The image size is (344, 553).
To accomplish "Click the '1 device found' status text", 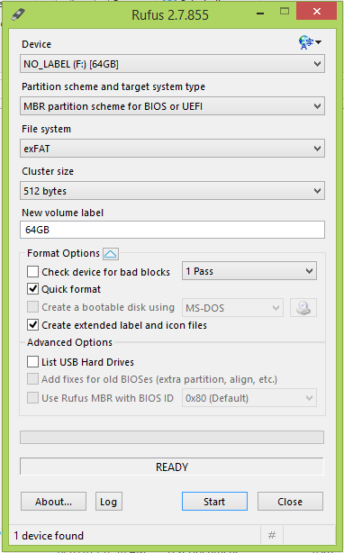I will coord(49,535).
